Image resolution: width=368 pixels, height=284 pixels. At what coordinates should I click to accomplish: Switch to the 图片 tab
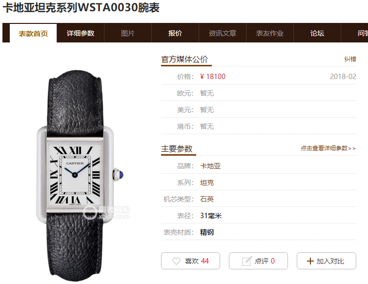(128, 33)
